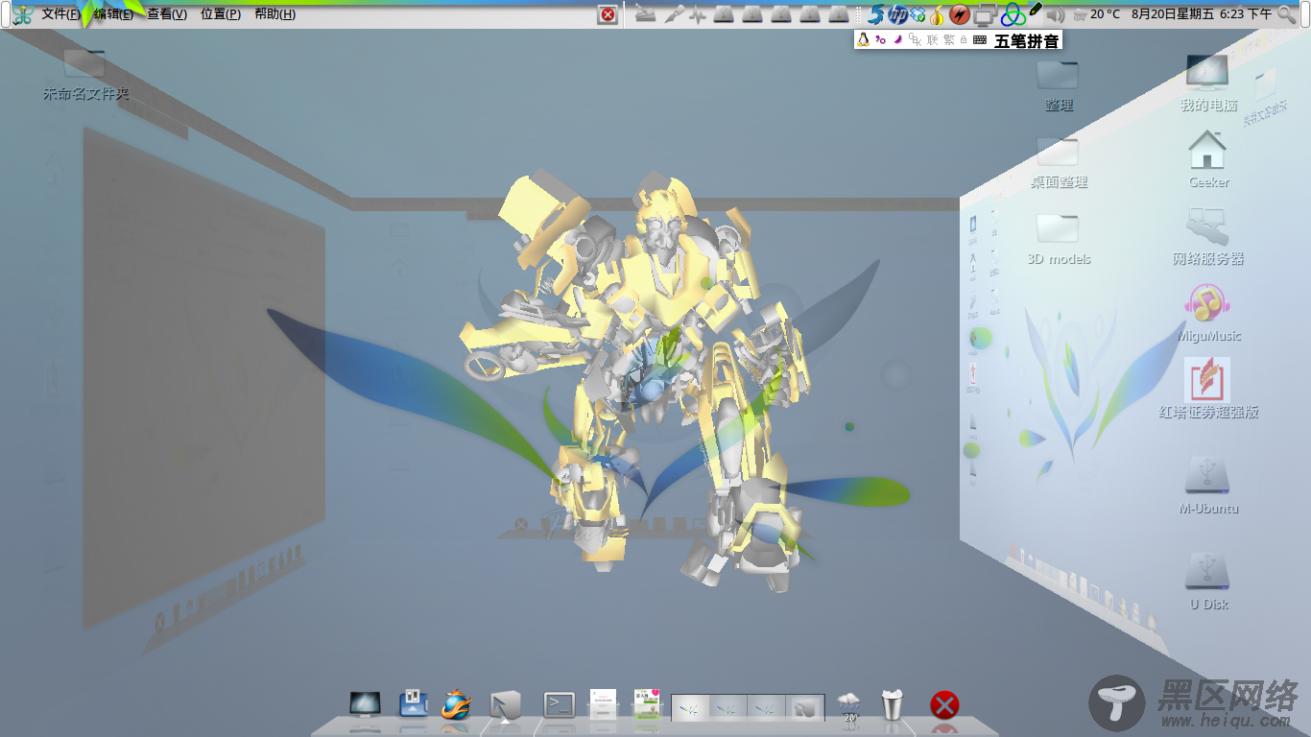Click the magnifier search icon in top panel
Image resolution: width=1311 pixels, height=737 pixels.
pyautogui.click(x=1287, y=14)
